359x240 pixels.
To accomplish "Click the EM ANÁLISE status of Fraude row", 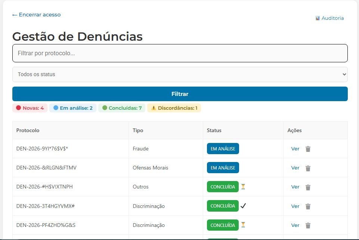I will (x=223, y=149).
